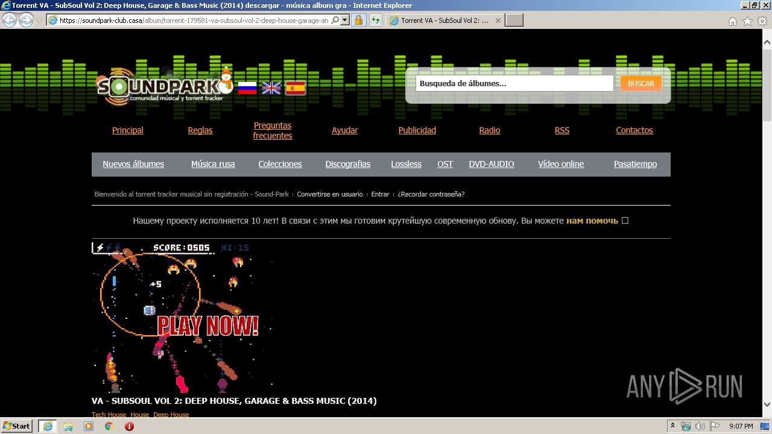Click the network tray icon
The image size is (772, 434).
(686, 426)
